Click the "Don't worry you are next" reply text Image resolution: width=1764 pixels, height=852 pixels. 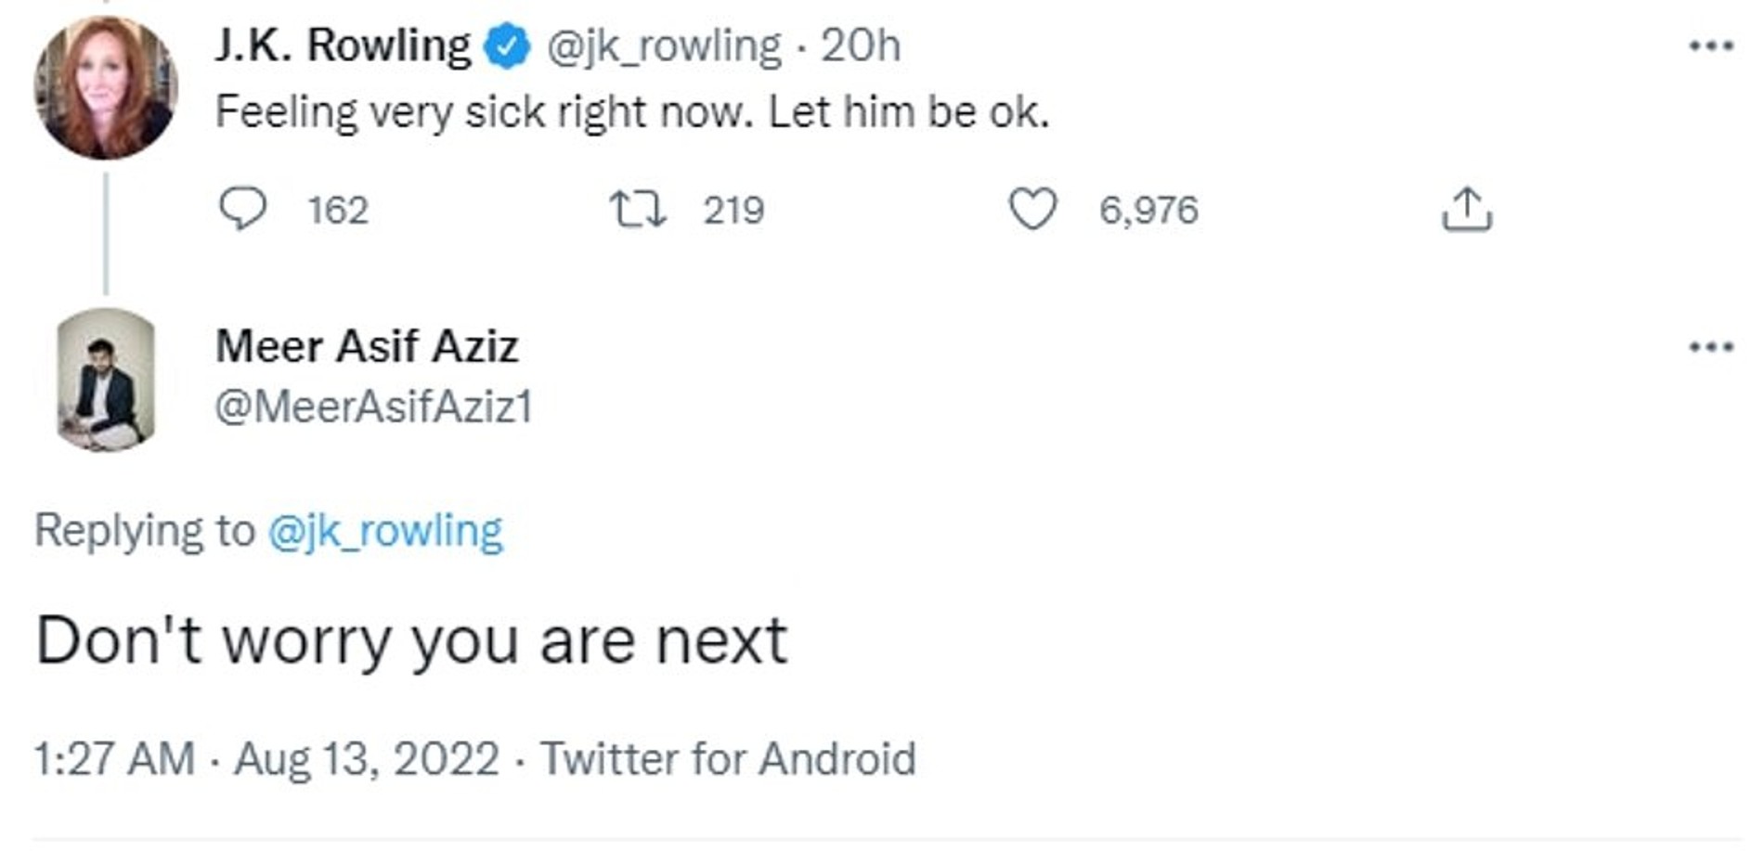[x=411, y=640]
